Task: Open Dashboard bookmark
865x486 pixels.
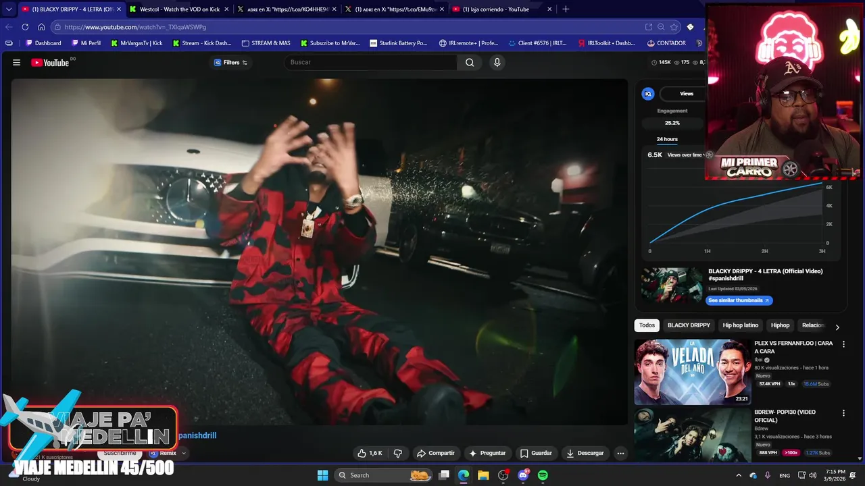Action: pyautogui.click(x=43, y=43)
